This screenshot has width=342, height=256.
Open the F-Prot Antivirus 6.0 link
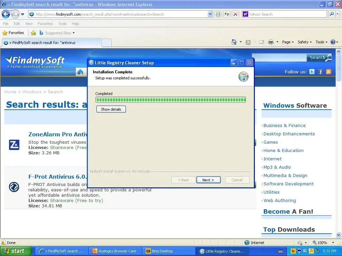pyautogui.click(x=58, y=177)
